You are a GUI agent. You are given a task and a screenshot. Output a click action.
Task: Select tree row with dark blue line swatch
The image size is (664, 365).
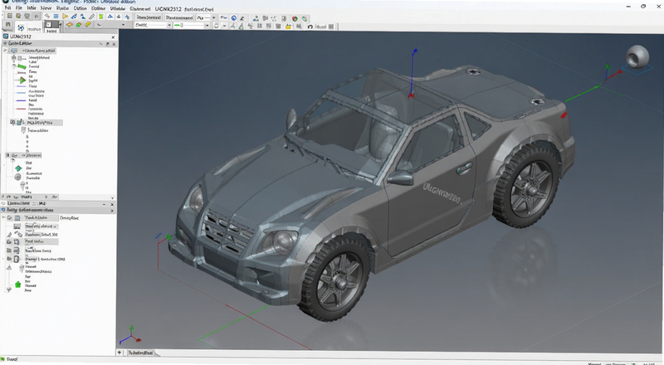(27, 100)
